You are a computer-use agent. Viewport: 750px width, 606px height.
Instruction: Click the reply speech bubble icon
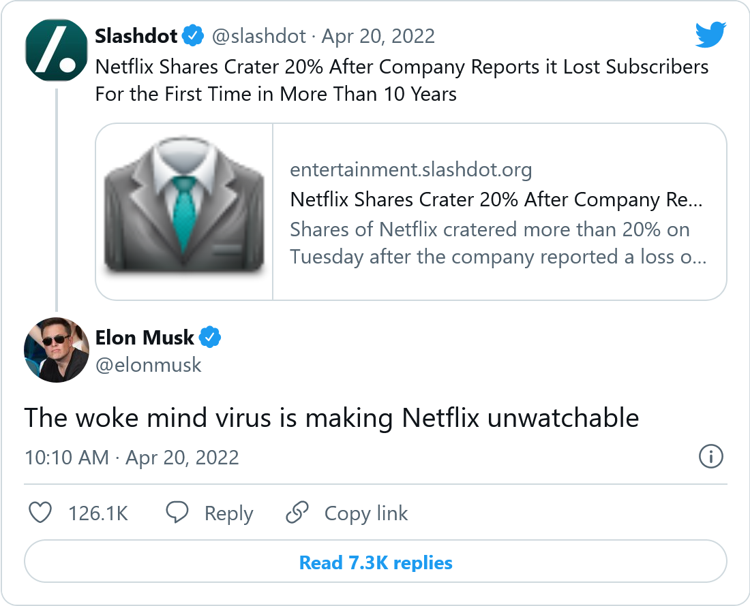[x=177, y=513]
